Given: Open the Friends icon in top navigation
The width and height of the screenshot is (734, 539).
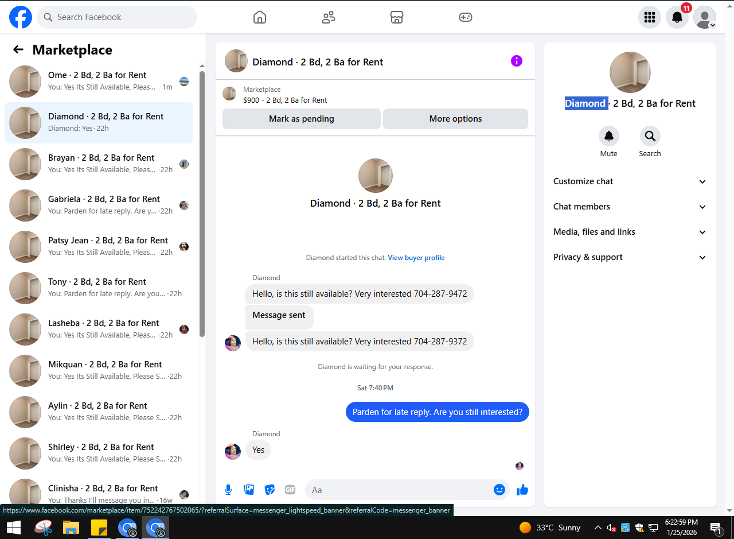Looking at the screenshot, I should coord(329,17).
